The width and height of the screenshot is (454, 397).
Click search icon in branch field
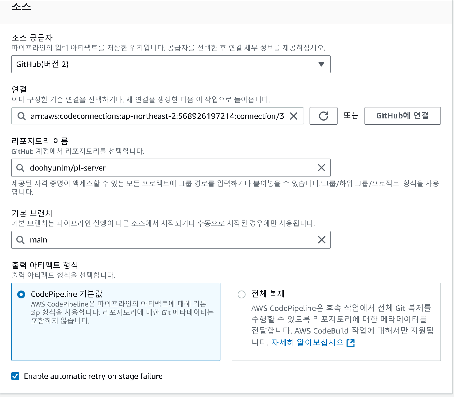coord(20,240)
